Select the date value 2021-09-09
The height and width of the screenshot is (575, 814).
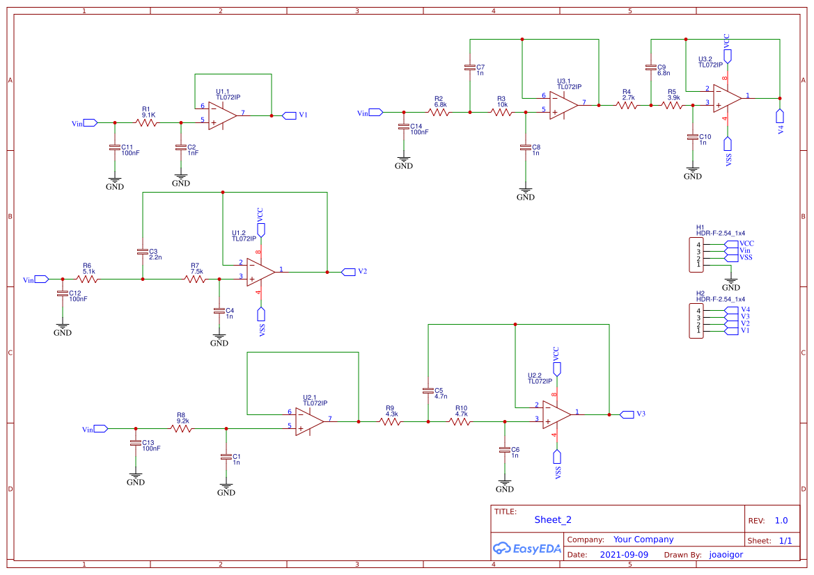pos(624,555)
